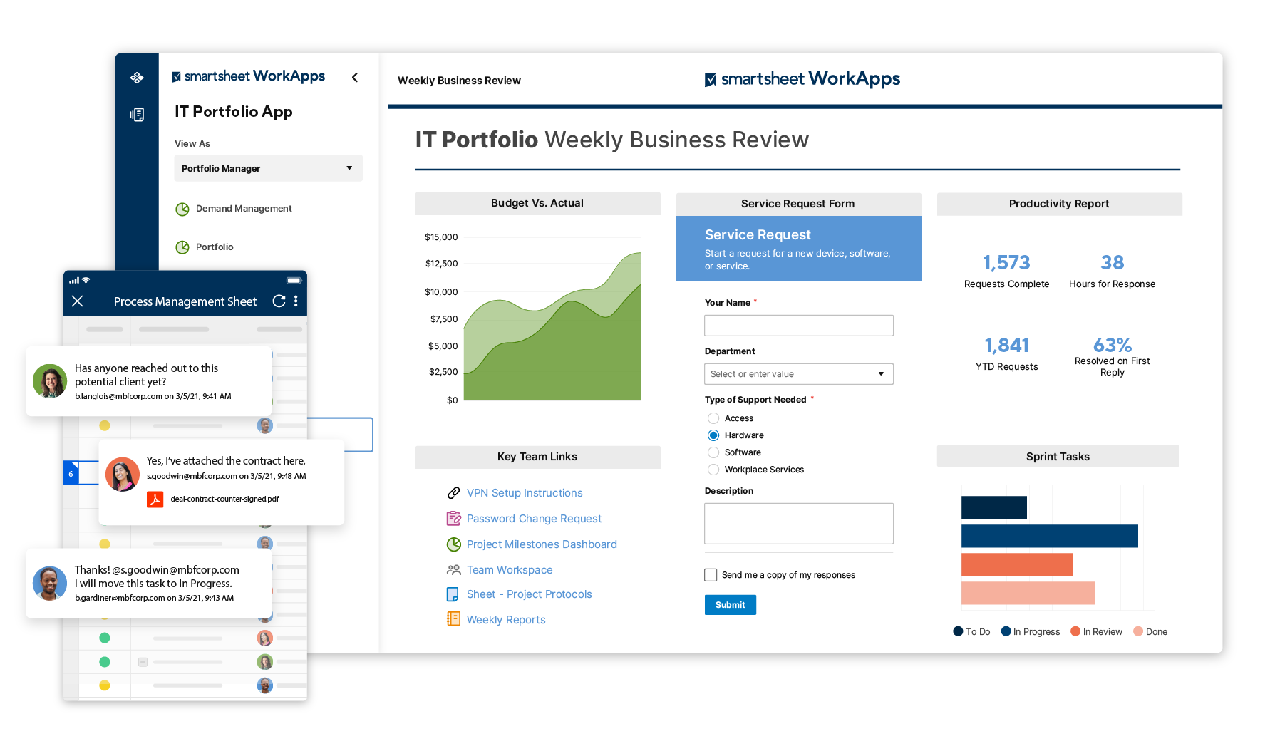Image resolution: width=1275 pixels, height=756 pixels.
Task: Click the To Do legend swatch
Action: (x=958, y=631)
